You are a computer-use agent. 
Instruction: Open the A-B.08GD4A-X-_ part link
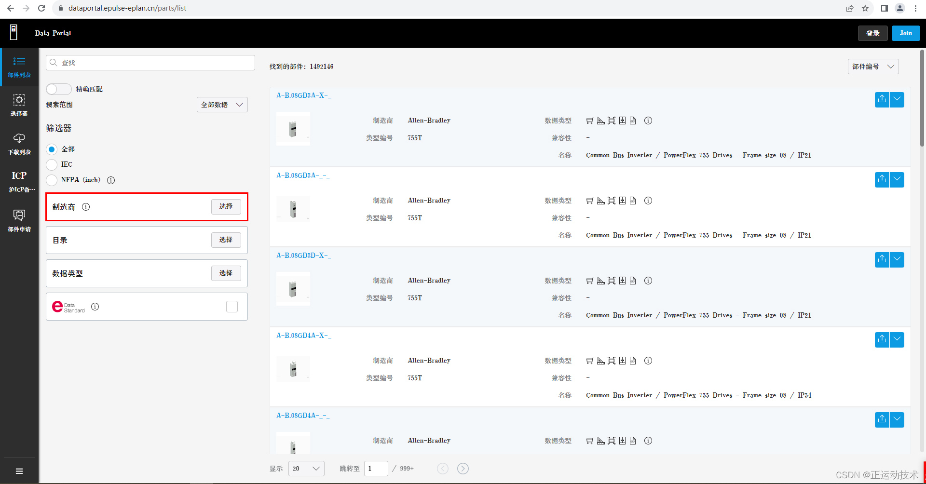pyautogui.click(x=303, y=336)
